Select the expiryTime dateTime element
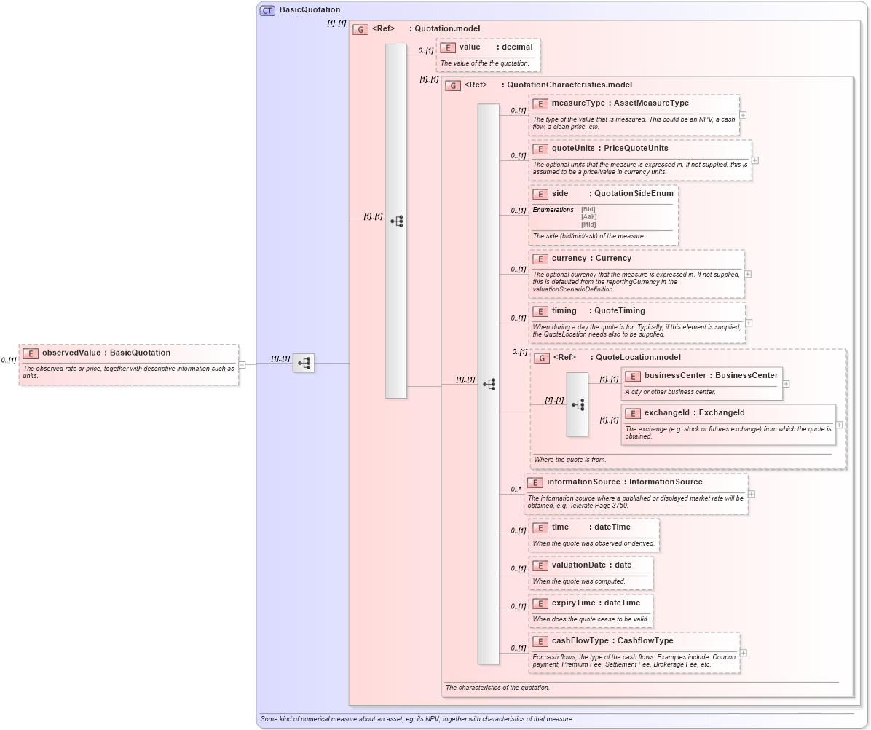Viewport: 871px width, 730px height. coord(540,603)
